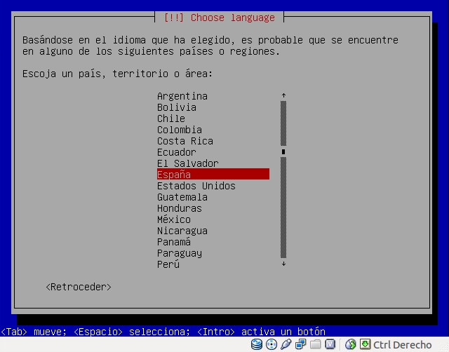Screen dimensions: 449x352
Task: Select El Salvador entry
Action: pos(213,163)
